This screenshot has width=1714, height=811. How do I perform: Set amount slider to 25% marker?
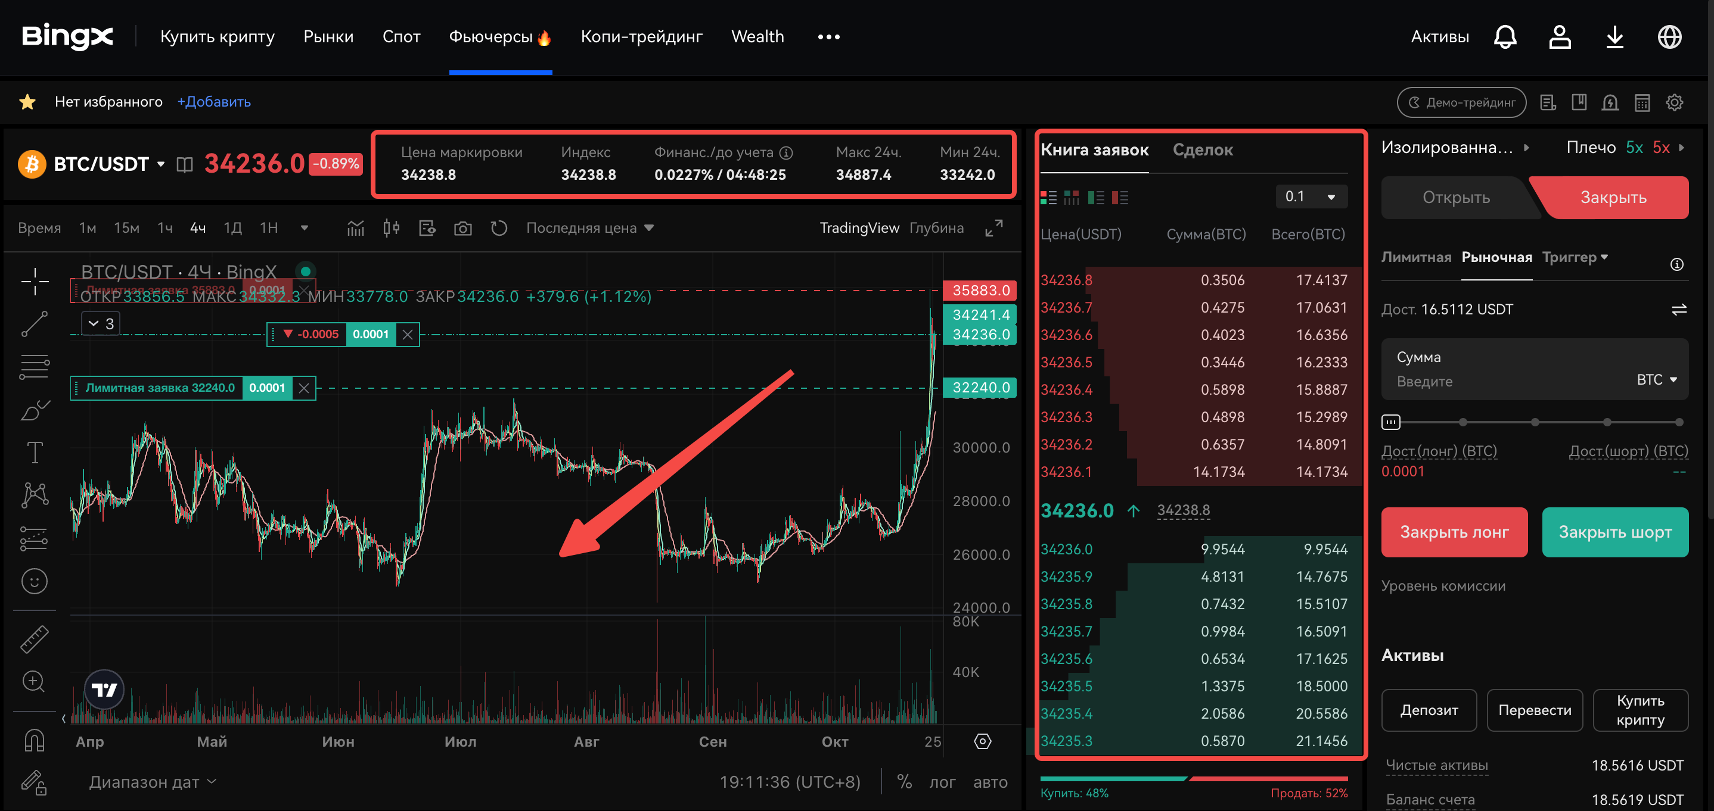click(x=1463, y=422)
